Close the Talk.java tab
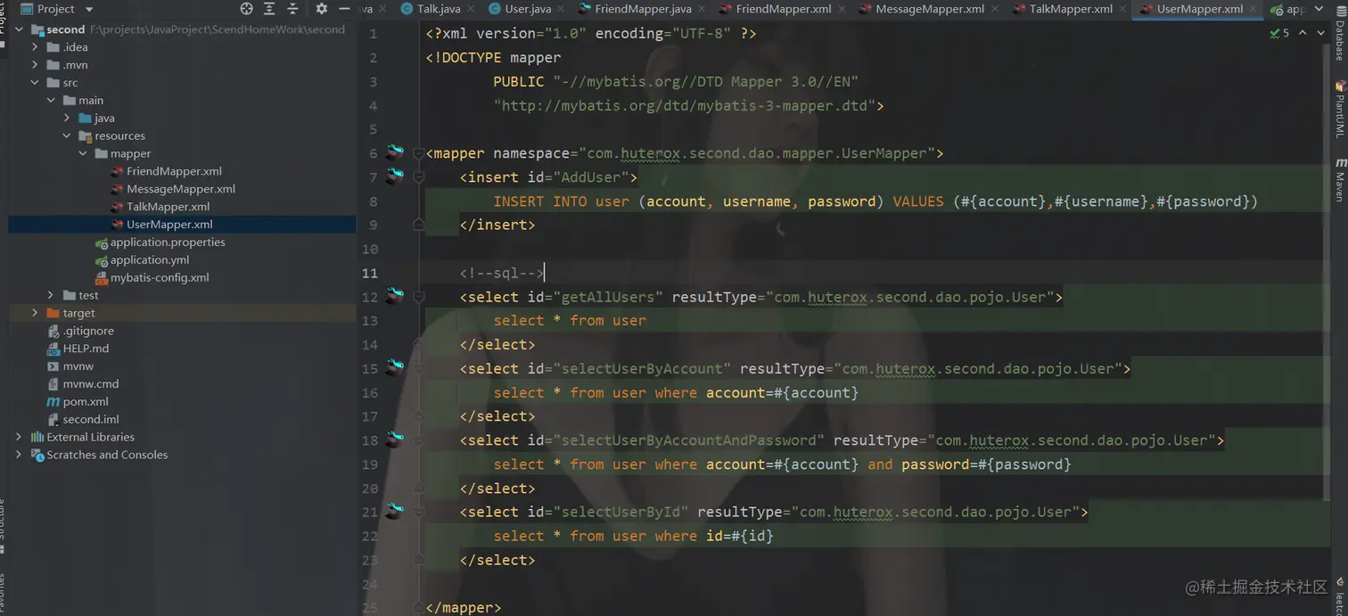This screenshot has width=1348, height=616. (x=469, y=9)
